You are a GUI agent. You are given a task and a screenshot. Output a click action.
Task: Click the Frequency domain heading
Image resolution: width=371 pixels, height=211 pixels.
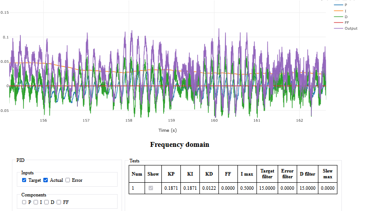click(x=180, y=145)
